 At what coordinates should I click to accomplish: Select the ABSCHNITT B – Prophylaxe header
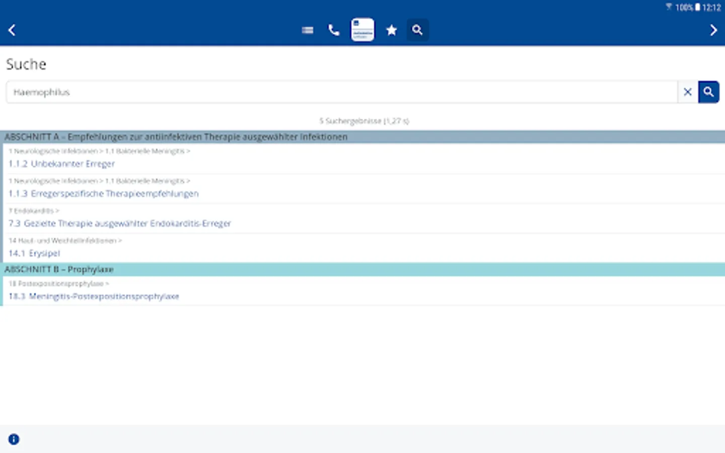tap(362, 269)
